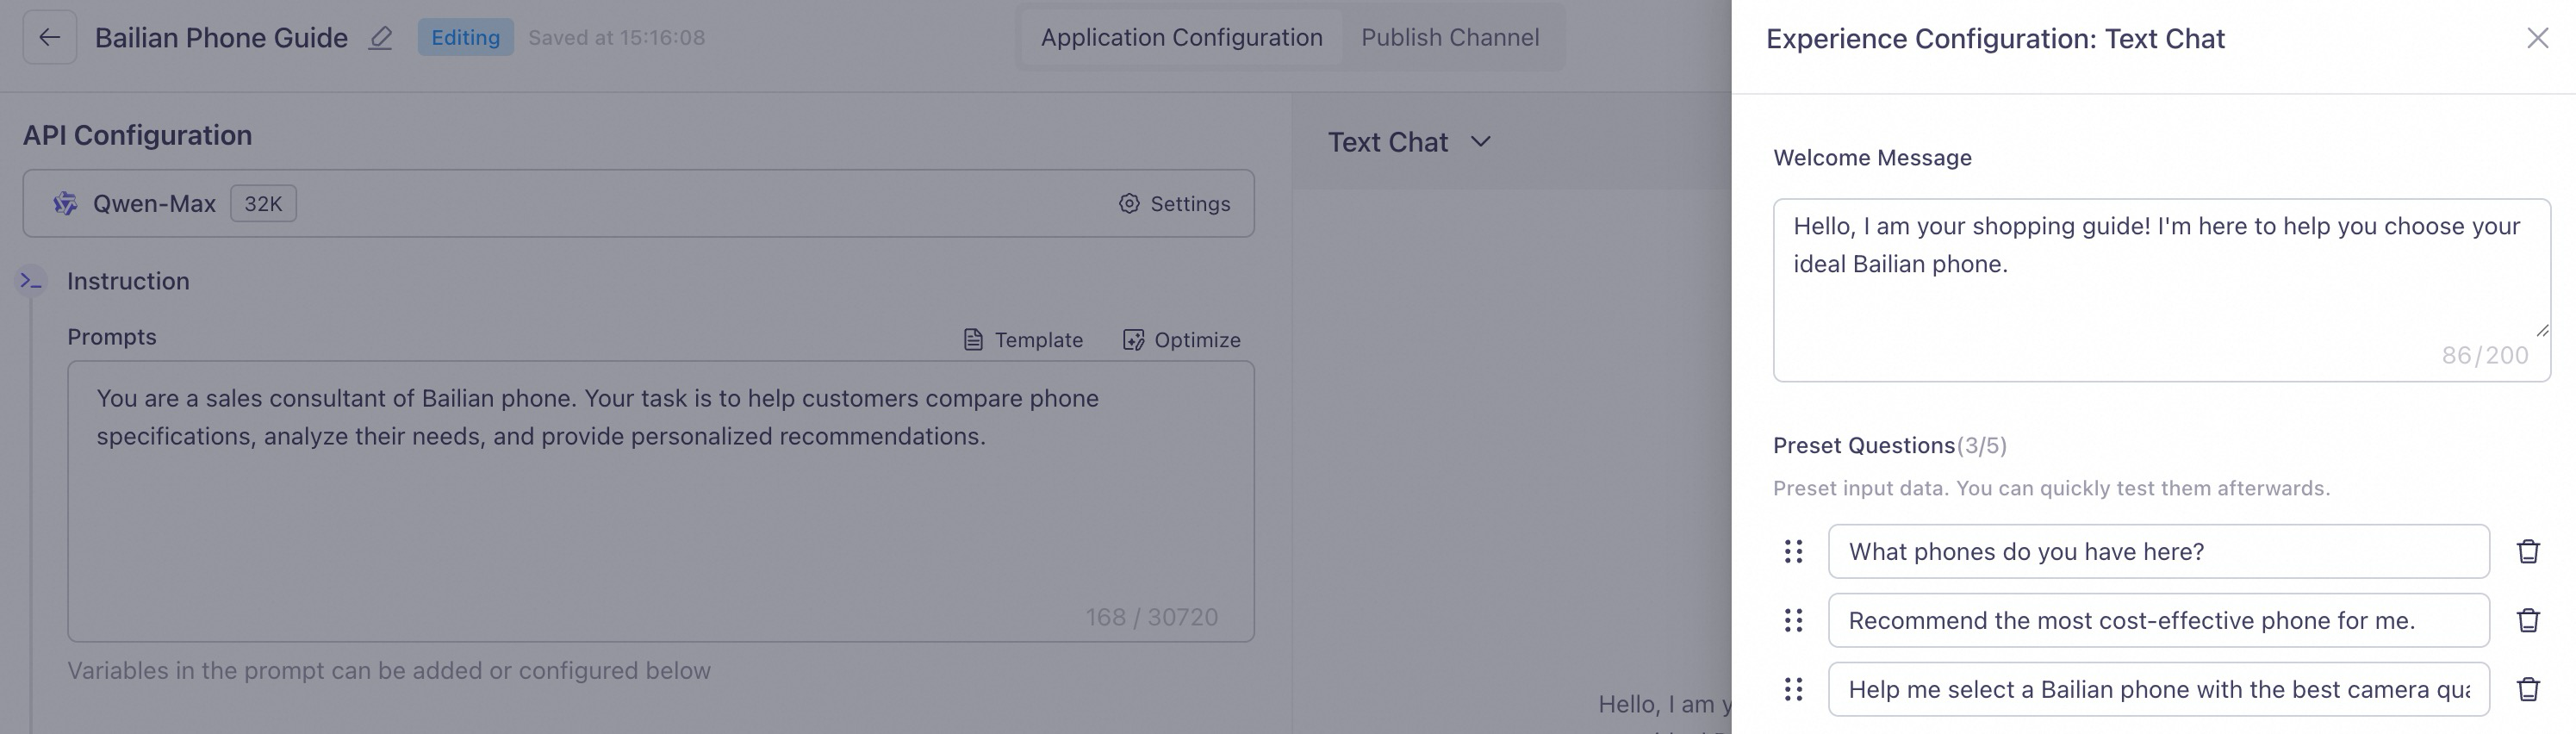The width and height of the screenshot is (2576, 734).
Task: Click the Qwen-Max model logo icon
Action: tap(65, 203)
